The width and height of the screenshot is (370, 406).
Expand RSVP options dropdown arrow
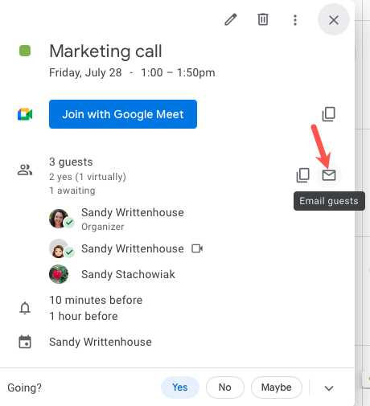tap(329, 388)
